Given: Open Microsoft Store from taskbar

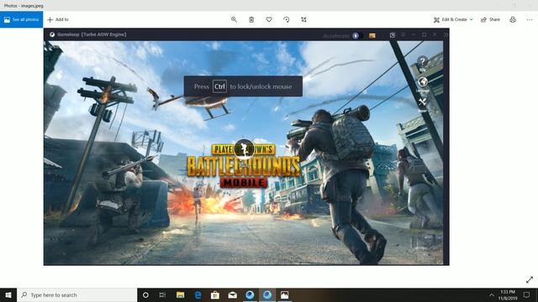Looking at the screenshot, I should [x=215, y=294].
